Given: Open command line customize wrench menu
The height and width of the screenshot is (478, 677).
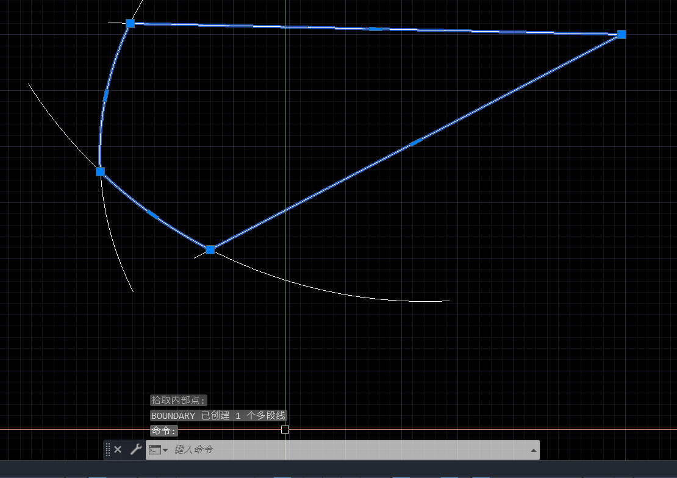Looking at the screenshot, I should pyautogui.click(x=135, y=449).
